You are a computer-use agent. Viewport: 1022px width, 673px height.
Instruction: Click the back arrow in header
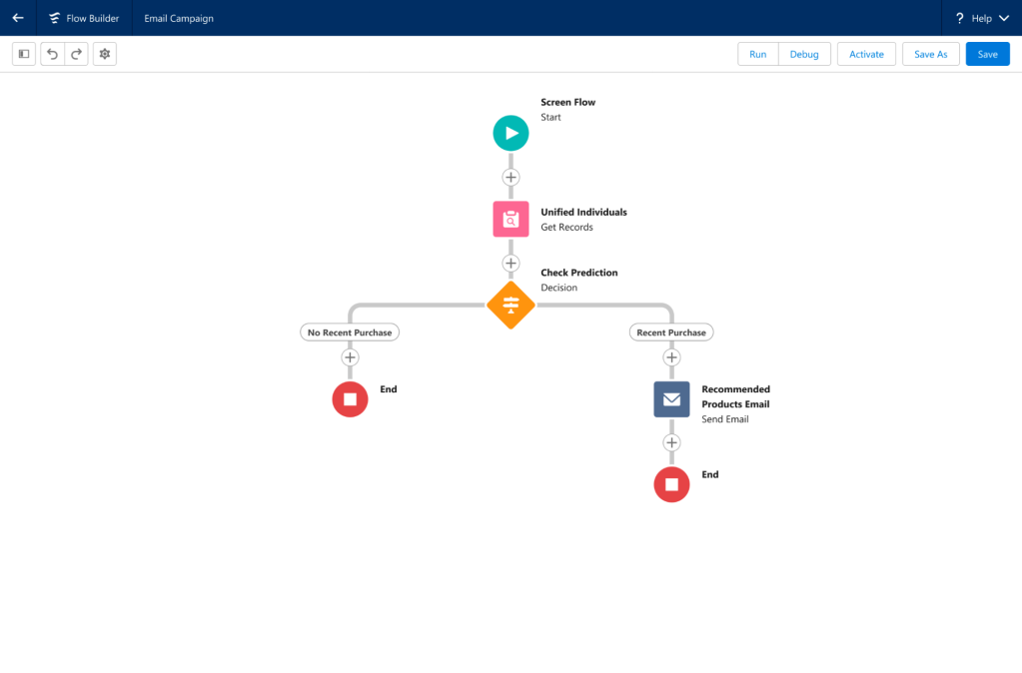click(x=18, y=18)
